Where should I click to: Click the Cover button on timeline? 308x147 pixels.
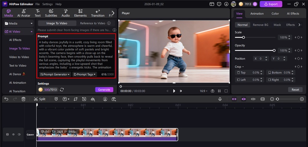point(30,135)
